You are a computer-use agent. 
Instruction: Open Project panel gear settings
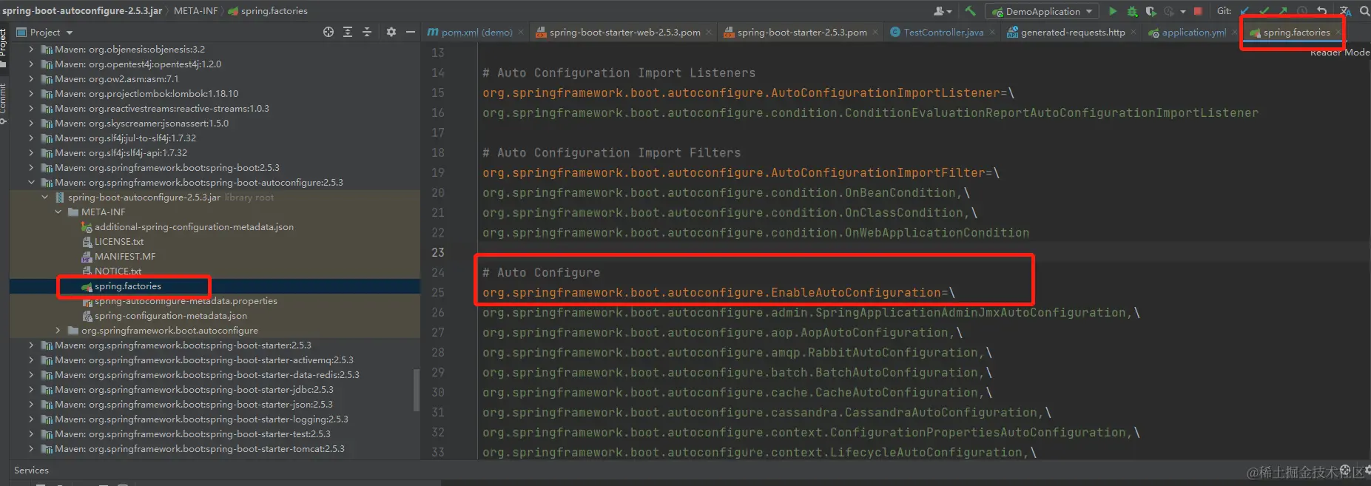pyautogui.click(x=391, y=32)
